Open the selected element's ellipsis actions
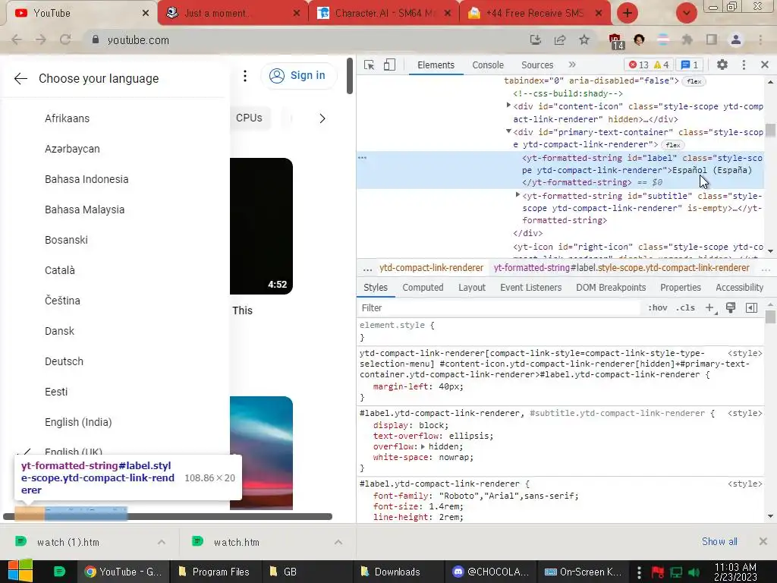The width and height of the screenshot is (777, 583). tap(362, 158)
